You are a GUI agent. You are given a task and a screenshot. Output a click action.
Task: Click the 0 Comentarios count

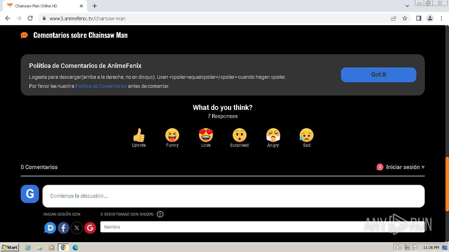[39, 167]
